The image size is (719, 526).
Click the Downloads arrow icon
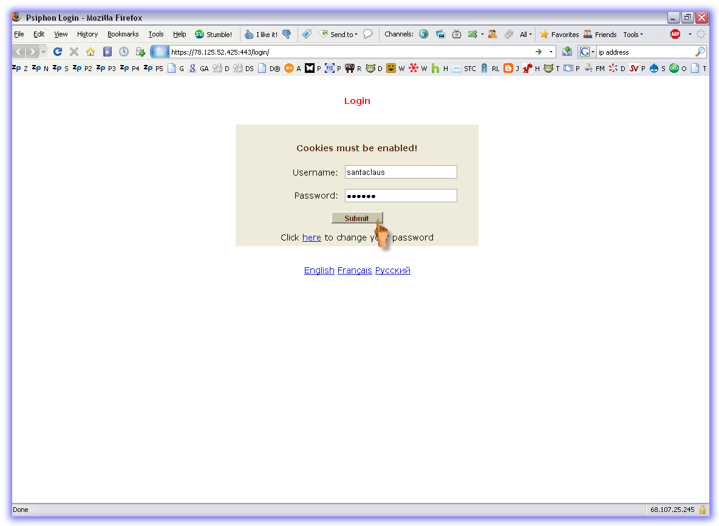tap(567, 52)
